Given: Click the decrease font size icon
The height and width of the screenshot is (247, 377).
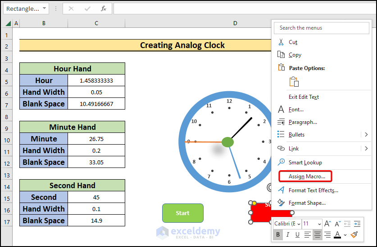Looking at the screenshot, I should 338,224.
